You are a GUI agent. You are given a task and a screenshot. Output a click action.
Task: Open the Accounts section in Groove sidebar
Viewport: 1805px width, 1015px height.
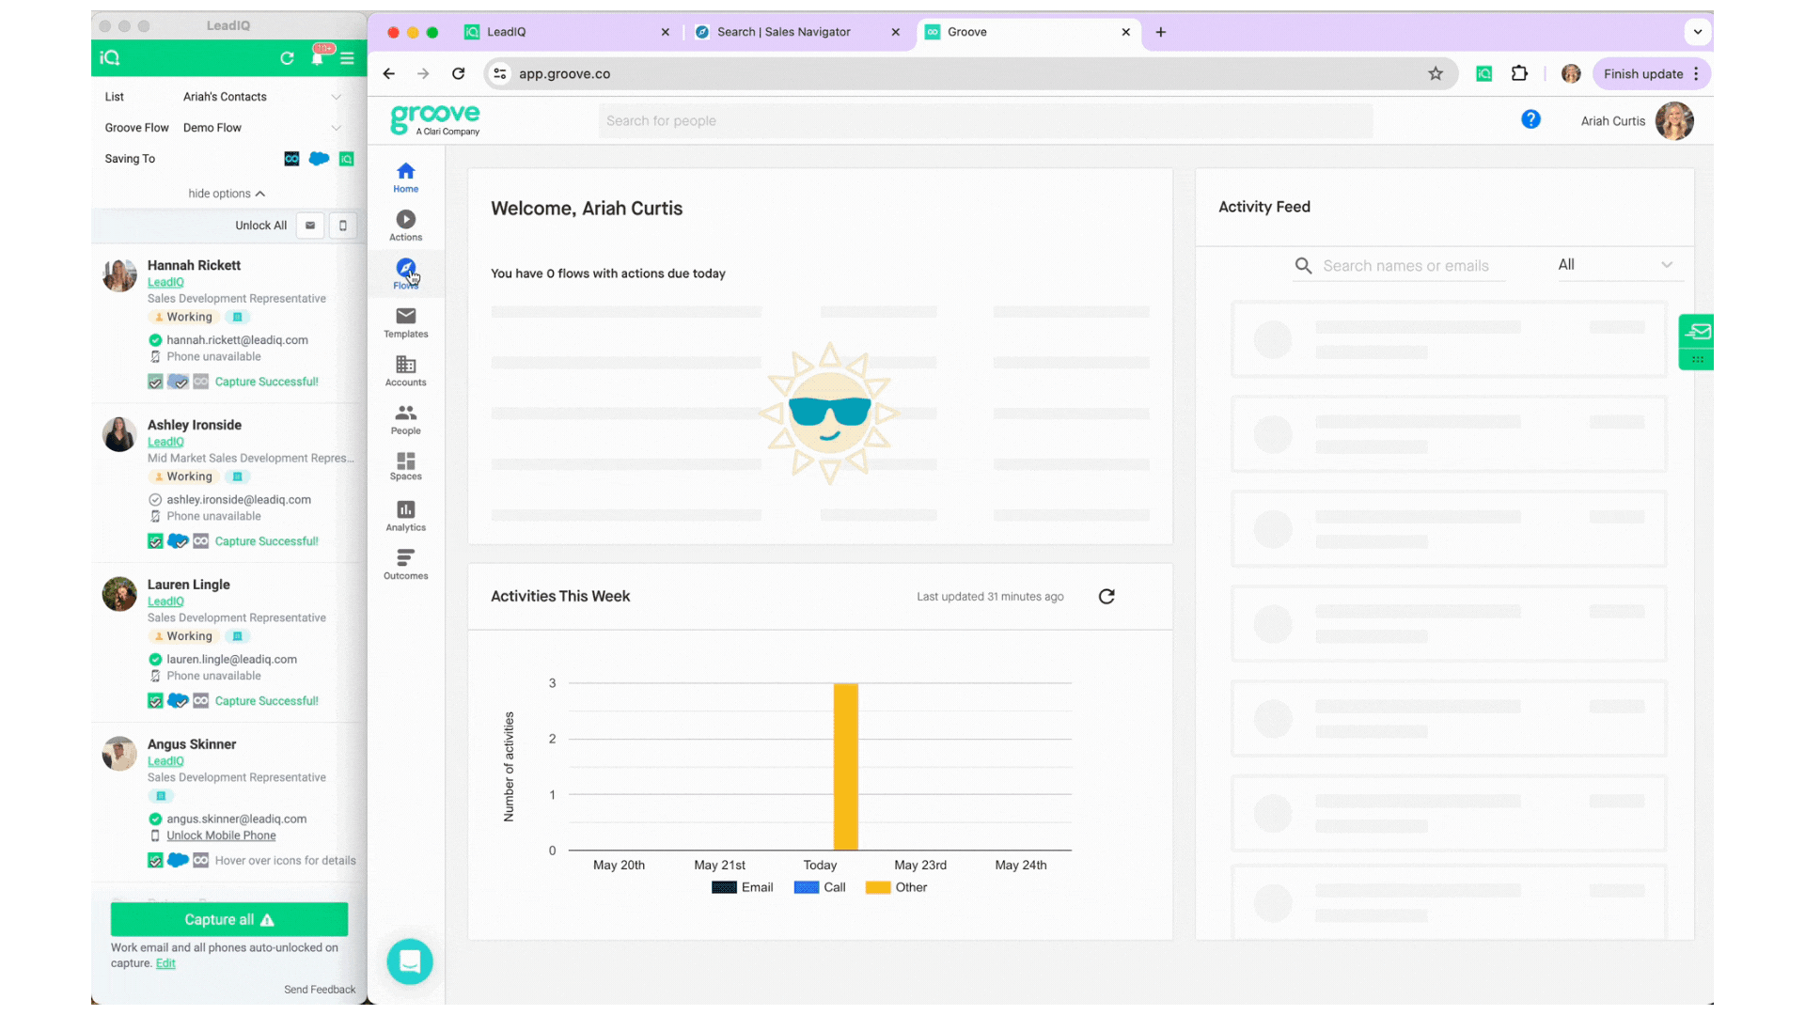click(405, 370)
